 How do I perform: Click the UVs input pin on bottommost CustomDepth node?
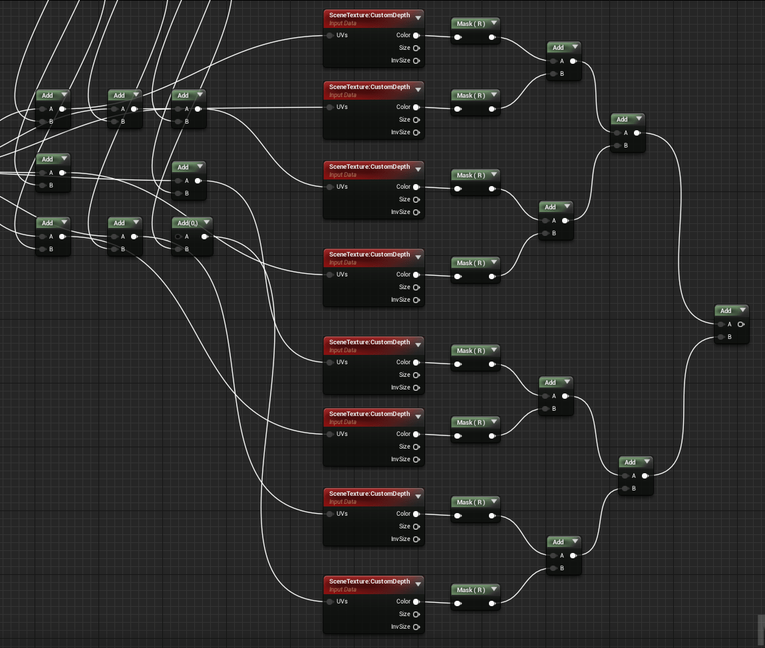point(331,601)
